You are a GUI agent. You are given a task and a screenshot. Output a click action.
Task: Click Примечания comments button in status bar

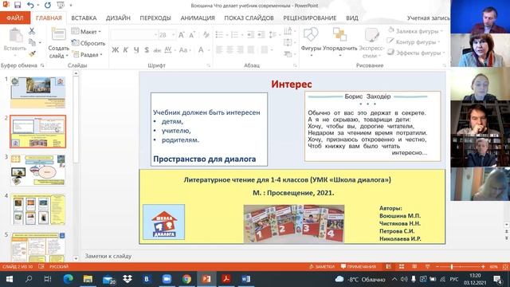coord(358,266)
